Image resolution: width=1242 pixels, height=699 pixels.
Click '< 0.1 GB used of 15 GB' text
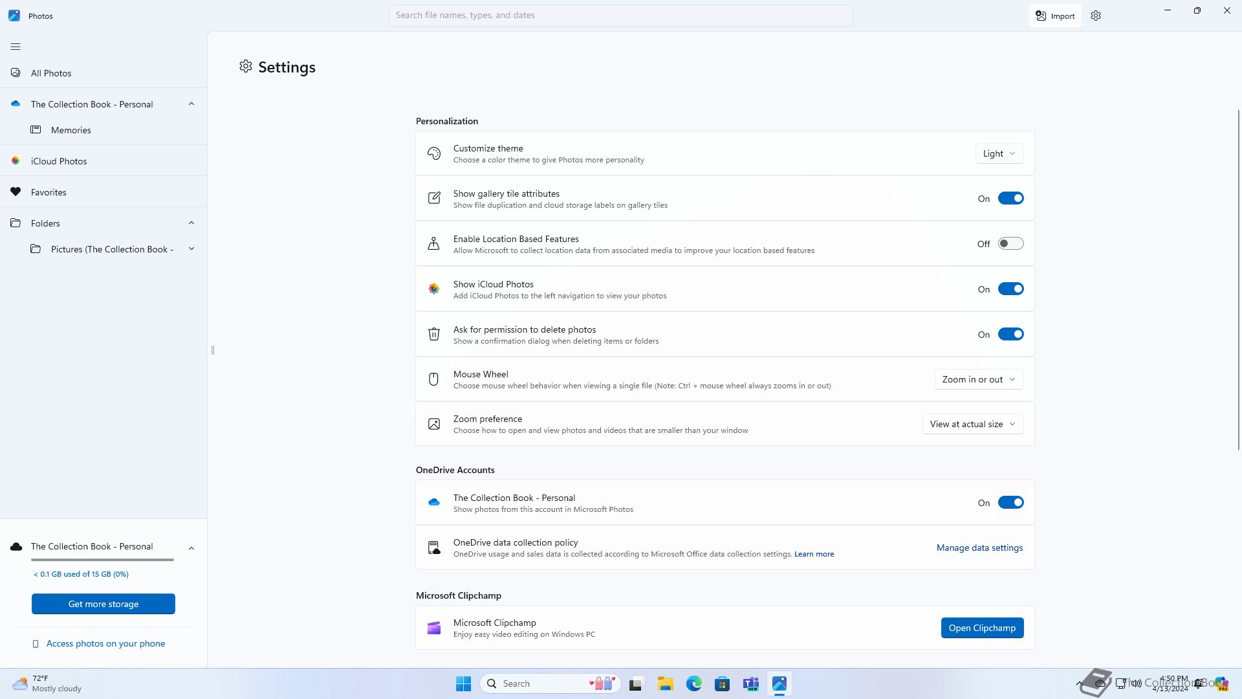pos(81,574)
